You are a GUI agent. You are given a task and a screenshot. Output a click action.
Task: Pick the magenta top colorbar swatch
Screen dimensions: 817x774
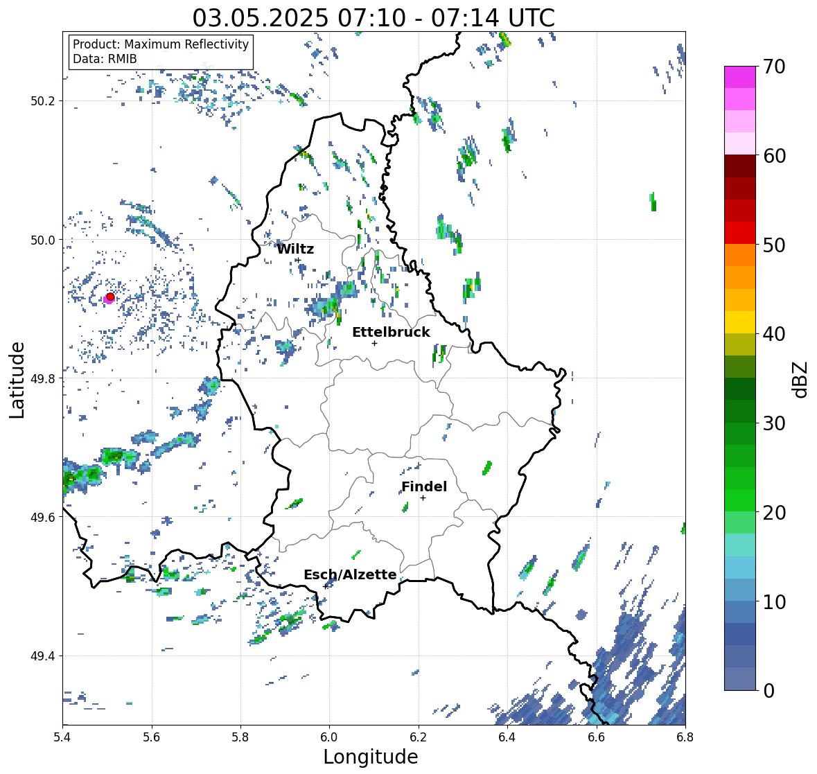click(x=740, y=77)
